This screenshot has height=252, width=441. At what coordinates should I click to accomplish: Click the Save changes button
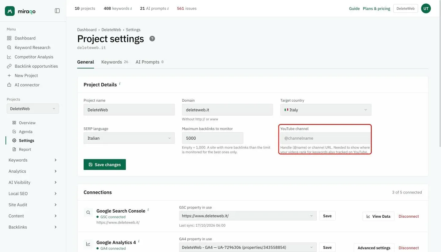(105, 164)
